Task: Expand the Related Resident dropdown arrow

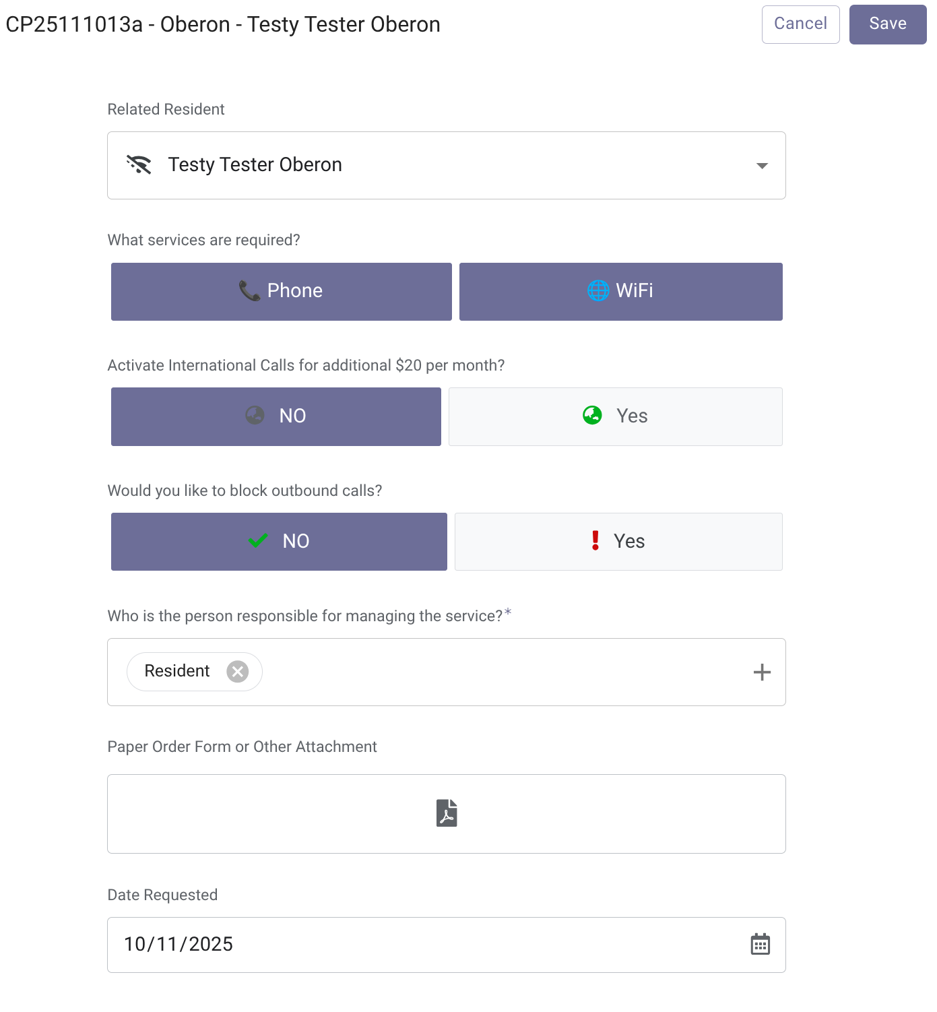Action: click(x=762, y=166)
